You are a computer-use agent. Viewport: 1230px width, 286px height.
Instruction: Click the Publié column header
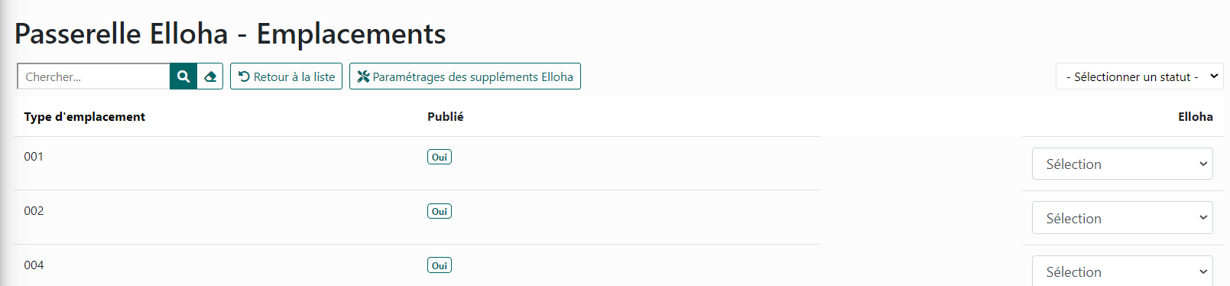pyautogui.click(x=446, y=116)
